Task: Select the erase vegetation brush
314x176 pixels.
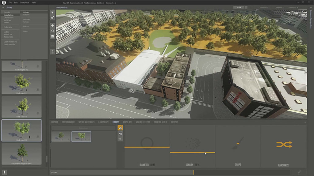Action: tap(120, 133)
